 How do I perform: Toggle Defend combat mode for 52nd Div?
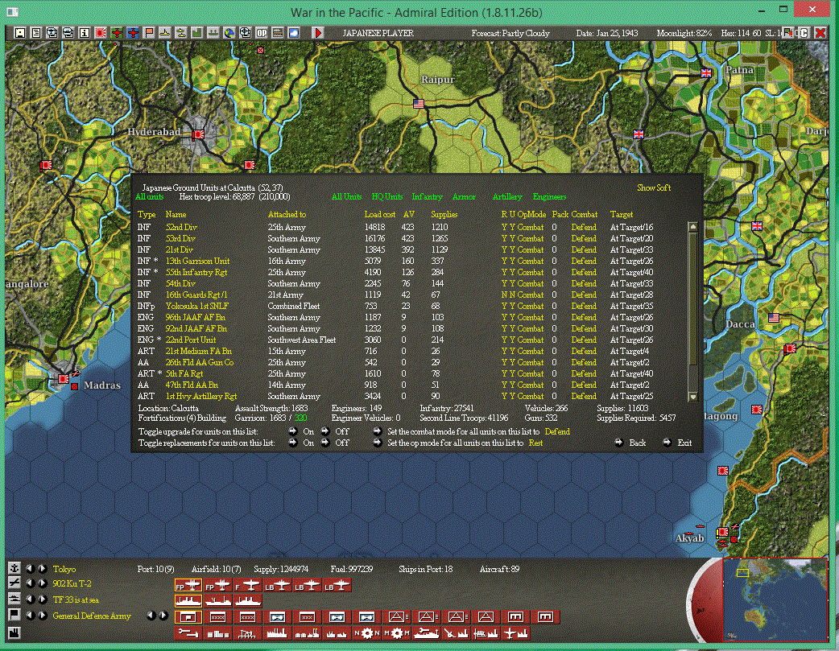(x=583, y=227)
